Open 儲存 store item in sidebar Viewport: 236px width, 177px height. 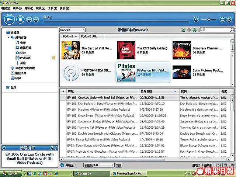(x=11, y=88)
